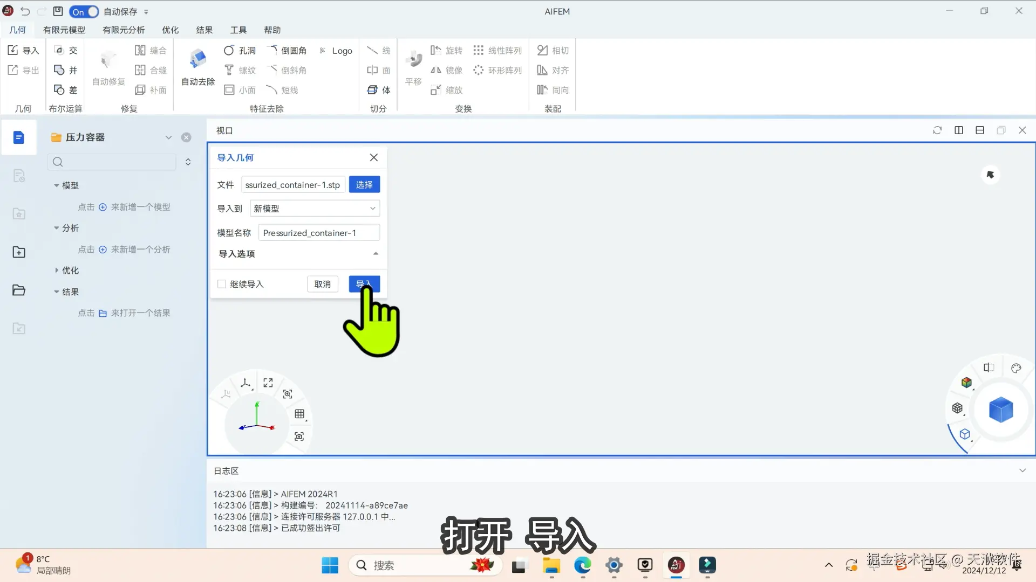Viewport: 1036px width, 582px height.
Task: Click the 自动去除 auto-remove feature icon
Action: 197,60
